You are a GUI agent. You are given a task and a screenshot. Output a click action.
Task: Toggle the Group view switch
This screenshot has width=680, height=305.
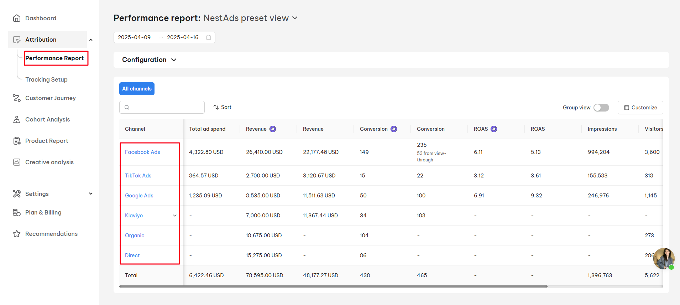[601, 108]
